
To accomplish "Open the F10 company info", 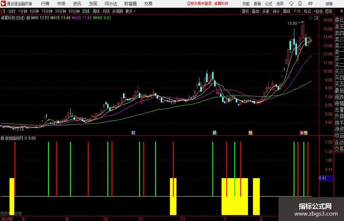I will click(297, 11).
